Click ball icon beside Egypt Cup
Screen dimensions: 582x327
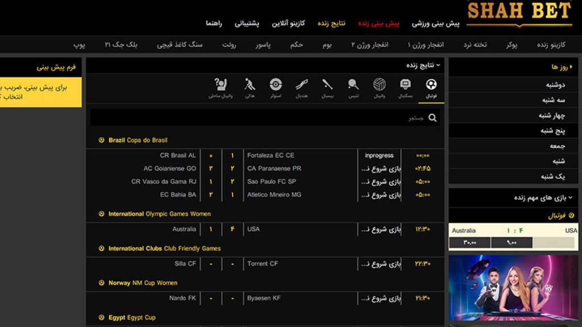pyautogui.click(x=101, y=317)
